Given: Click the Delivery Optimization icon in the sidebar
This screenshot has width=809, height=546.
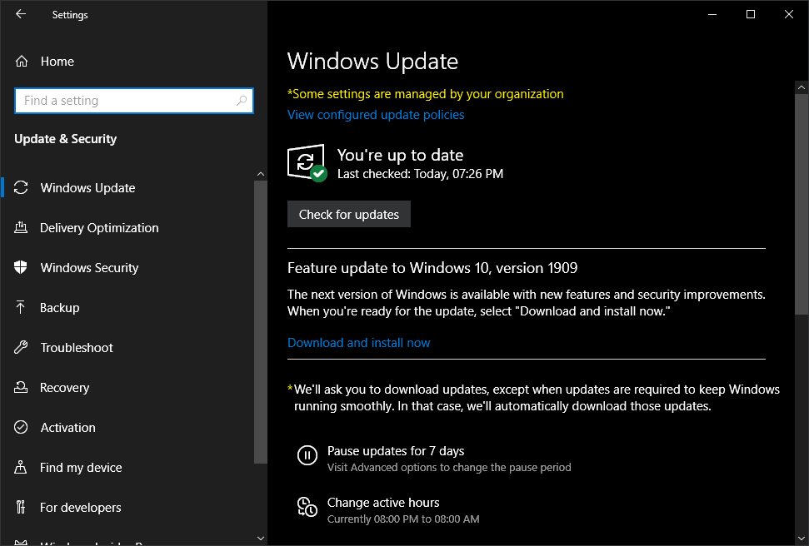Looking at the screenshot, I should (x=22, y=227).
